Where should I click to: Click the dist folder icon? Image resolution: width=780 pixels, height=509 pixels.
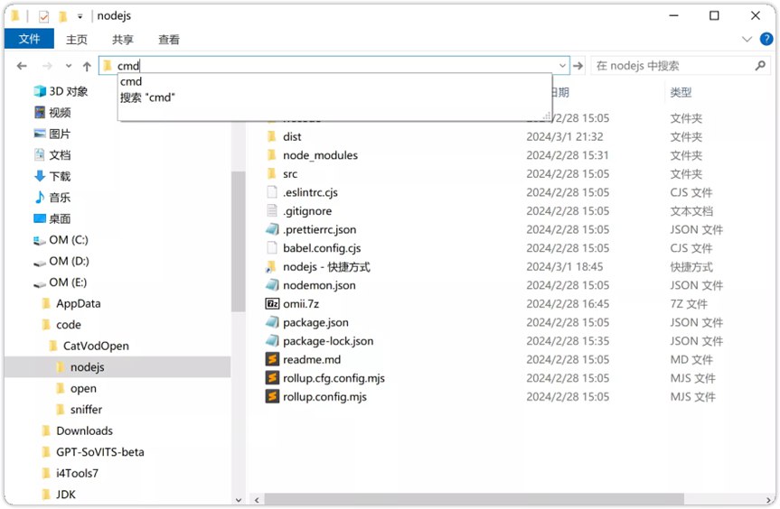(272, 136)
